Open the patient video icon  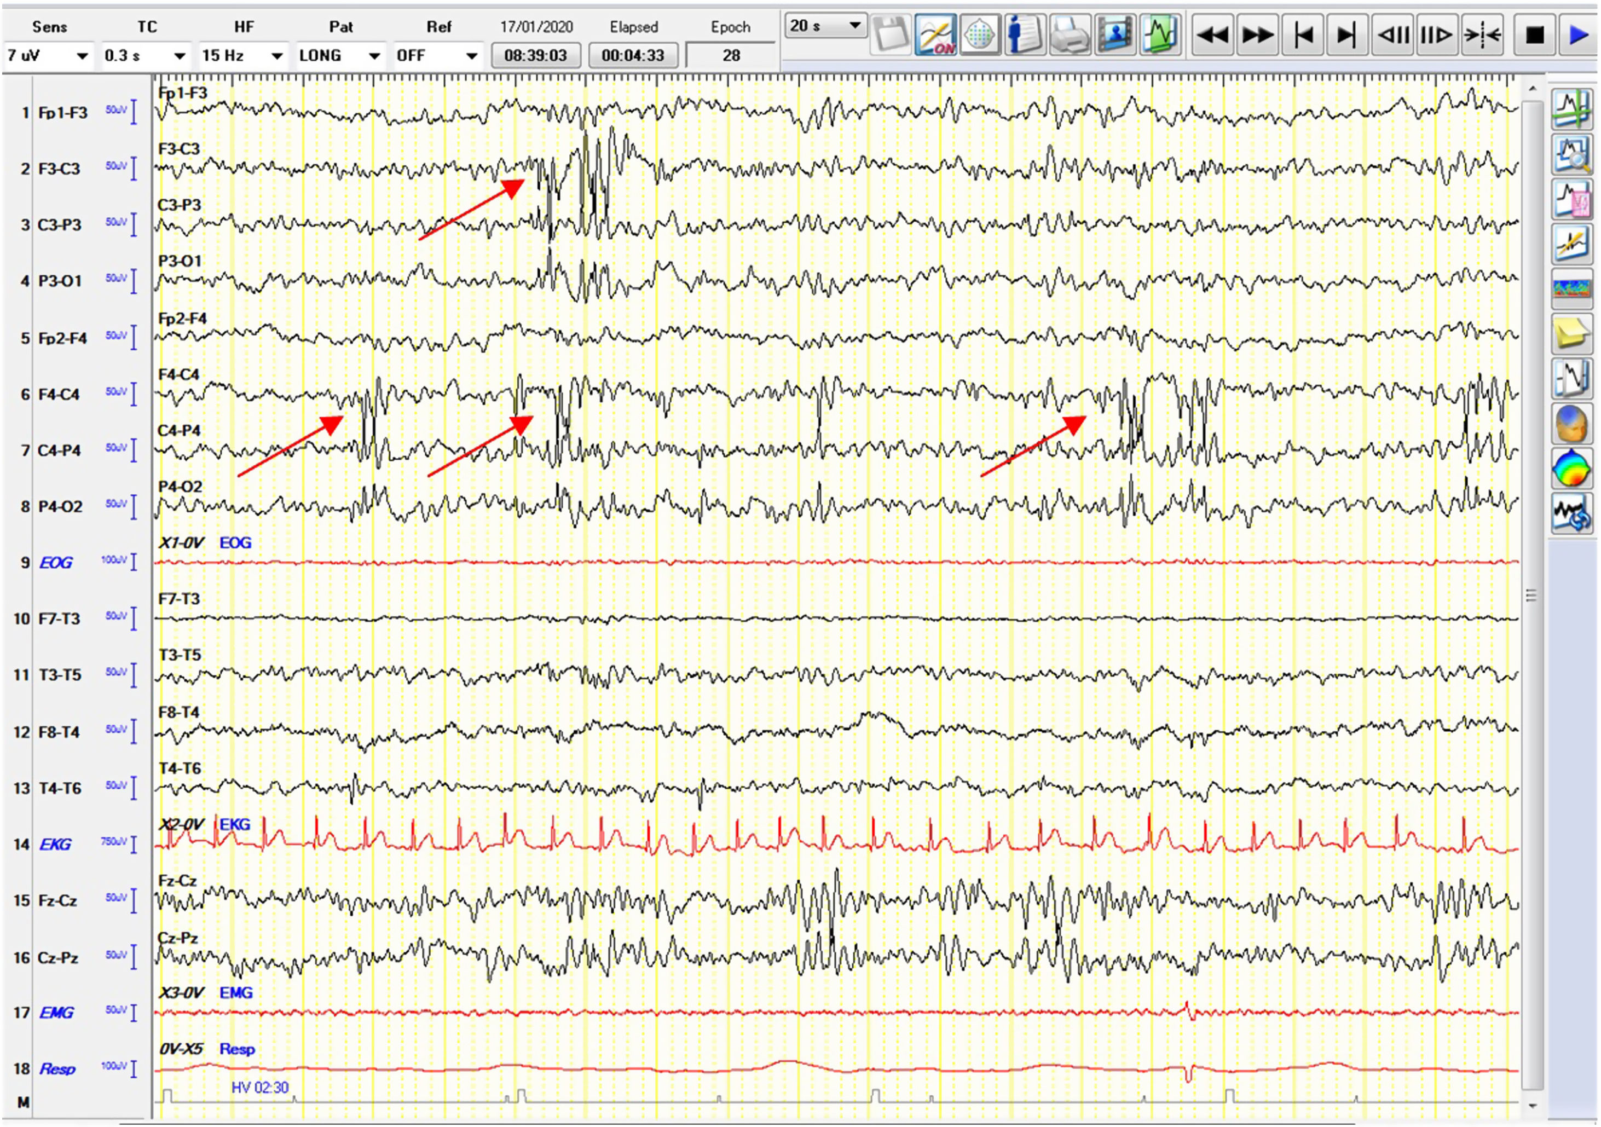click(x=1115, y=34)
